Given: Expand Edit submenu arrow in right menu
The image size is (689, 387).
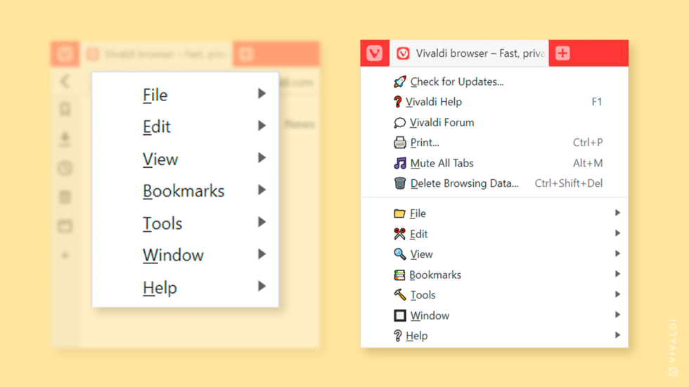Looking at the screenshot, I should (x=617, y=233).
